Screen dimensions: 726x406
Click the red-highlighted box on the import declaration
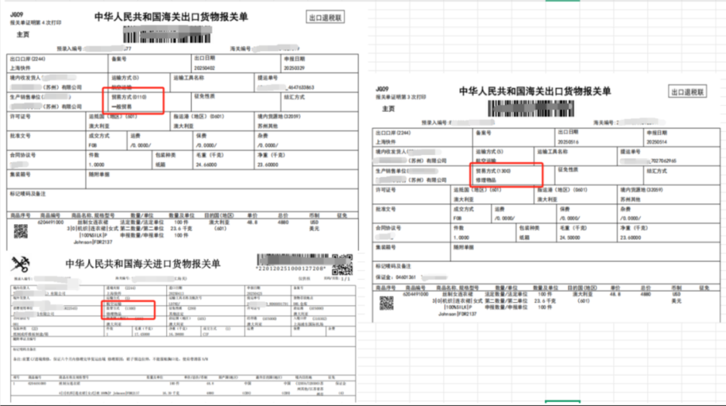pyautogui.click(x=128, y=309)
